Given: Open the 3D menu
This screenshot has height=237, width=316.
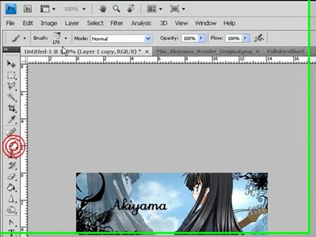Looking at the screenshot, I should coord(164,23).
